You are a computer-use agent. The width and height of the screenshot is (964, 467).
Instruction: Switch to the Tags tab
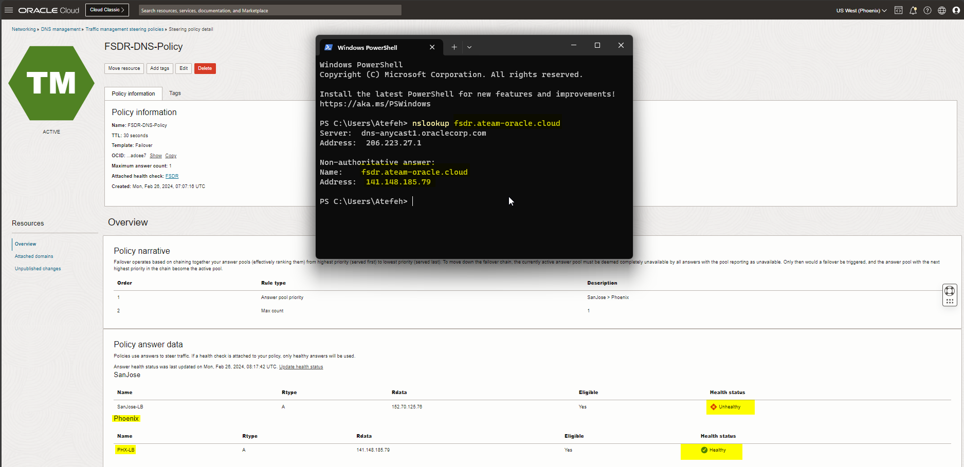pos(175,94)
